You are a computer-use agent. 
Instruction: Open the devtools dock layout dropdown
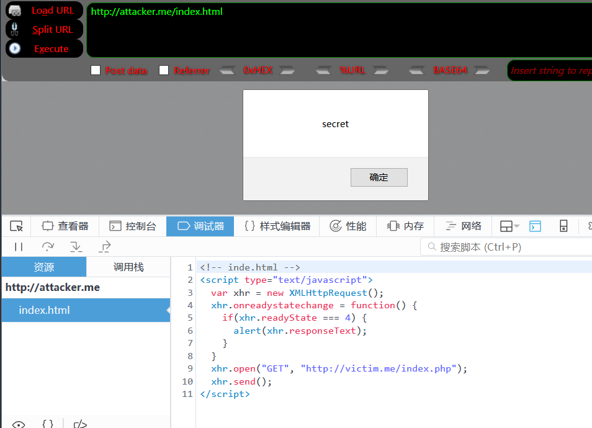[509, 226]
